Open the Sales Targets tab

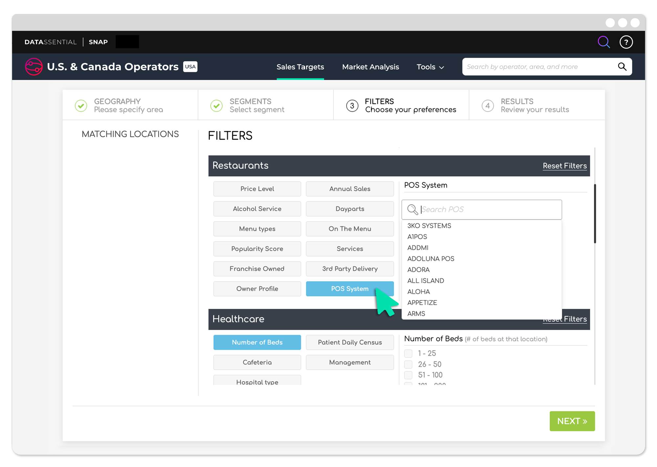(300, 67)
